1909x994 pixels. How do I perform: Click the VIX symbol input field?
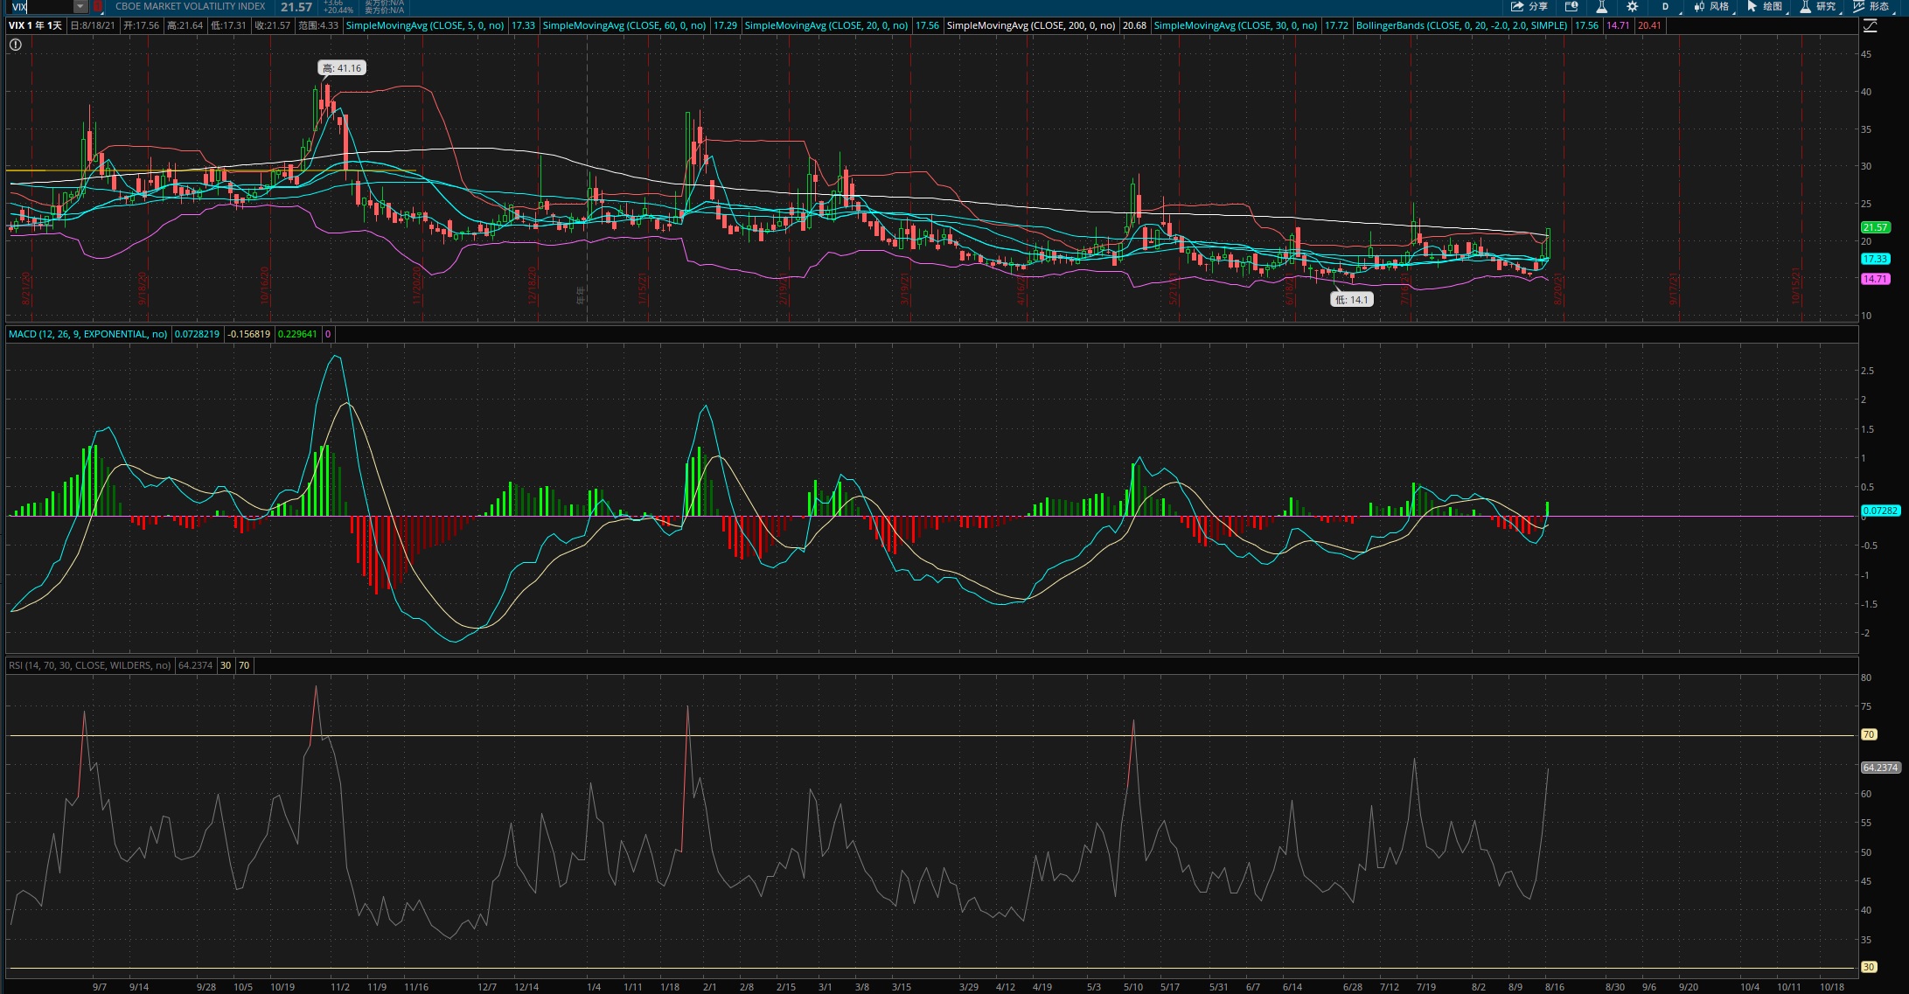tap(40, 6)
